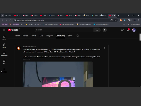The height and width of the screenshot is (106, 141).
Task: Open Downloads in the left sidebar
Action: [4, 70]
